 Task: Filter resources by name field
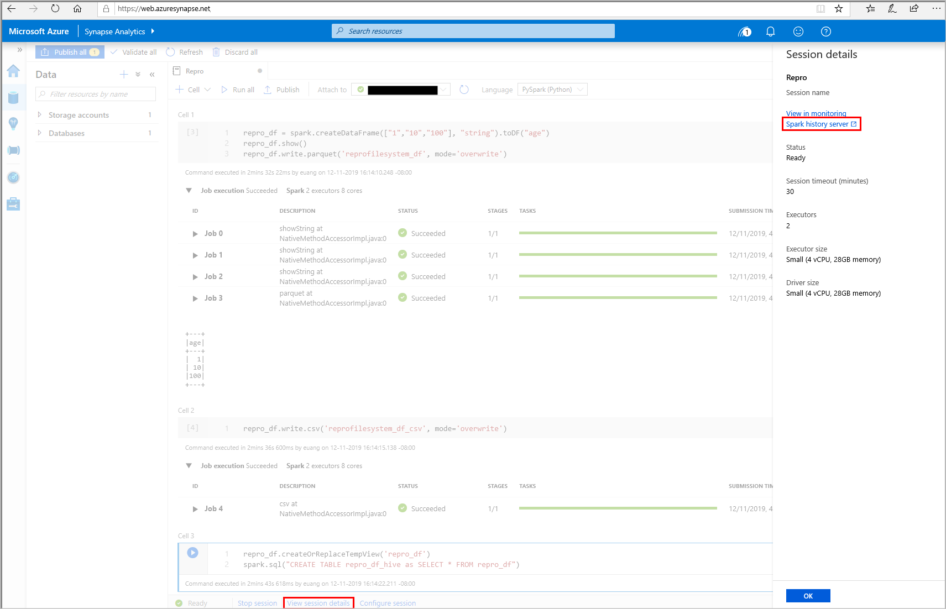coord(96,94)
